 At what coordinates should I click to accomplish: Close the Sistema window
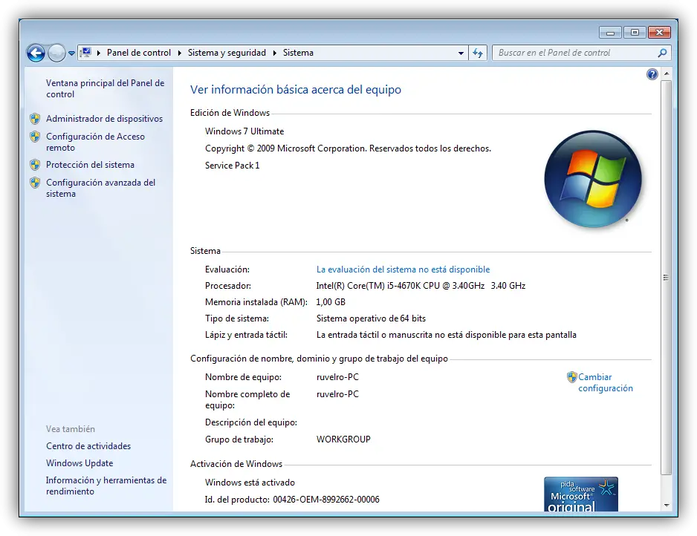[660, 33]
